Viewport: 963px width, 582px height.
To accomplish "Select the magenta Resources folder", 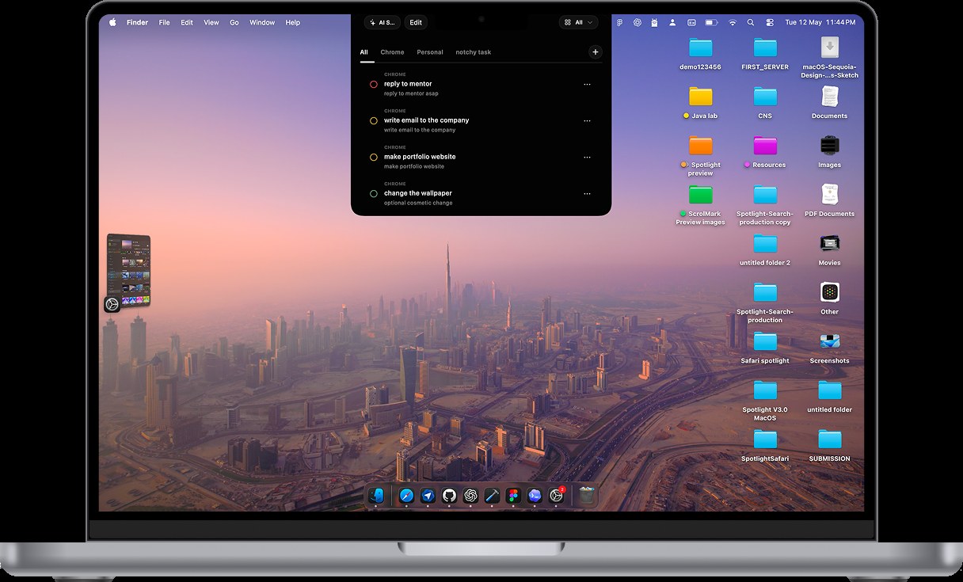I will [765, 152].
